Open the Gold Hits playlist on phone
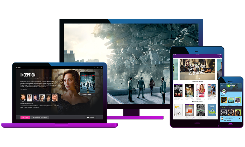The width and height of the screenshot is (245, 147). click(223, 100)
